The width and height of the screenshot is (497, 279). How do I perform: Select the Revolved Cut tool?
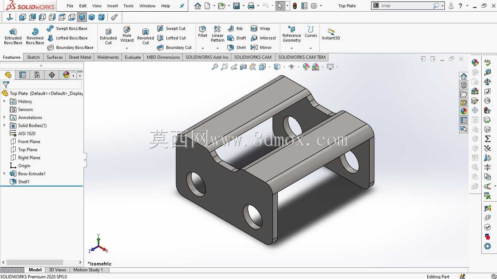click(x=146, y=37)
